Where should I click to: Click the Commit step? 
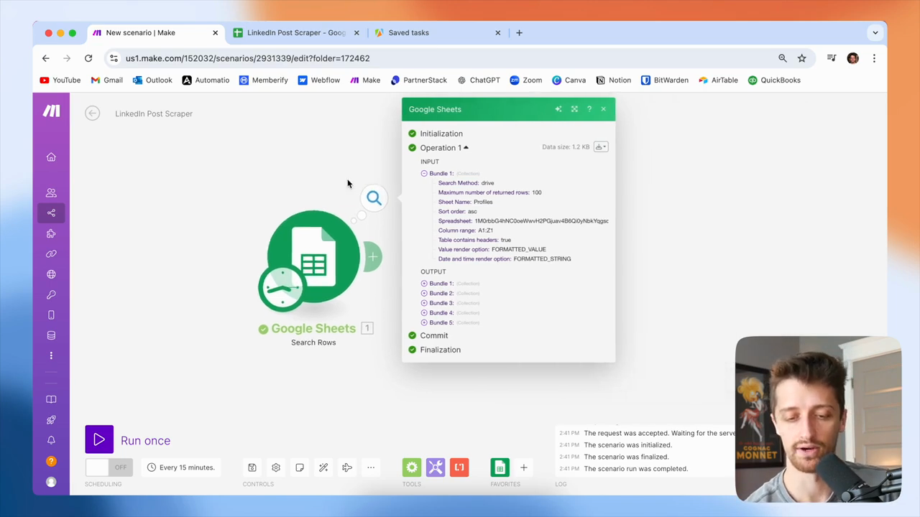(434, 335)
